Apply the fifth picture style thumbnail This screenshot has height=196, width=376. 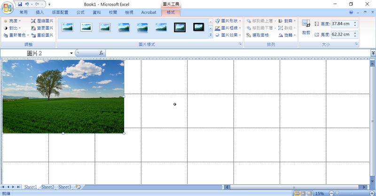click(x=142, y=27)
